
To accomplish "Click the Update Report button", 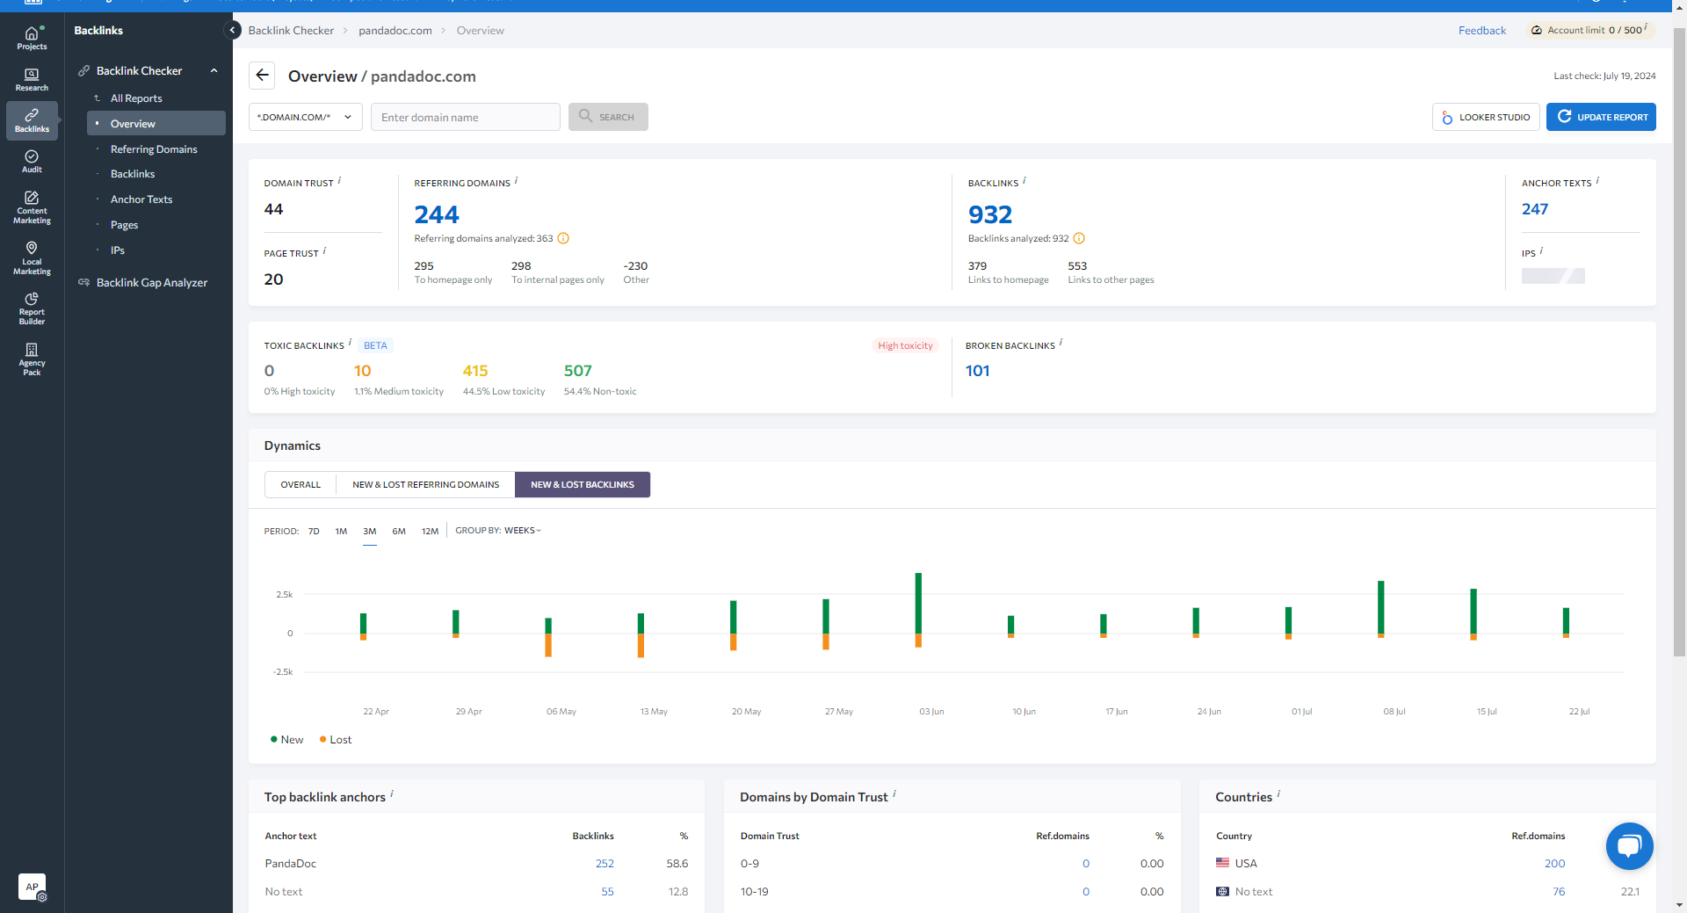I will point(1601,117).
